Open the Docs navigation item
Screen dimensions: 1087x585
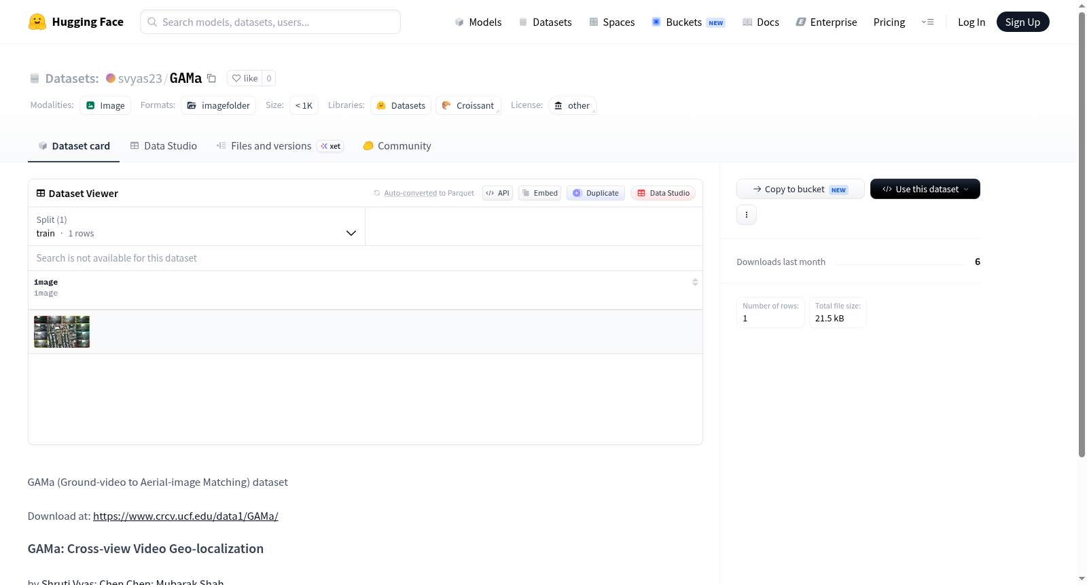pyautogui.click(x=760, y=22)
